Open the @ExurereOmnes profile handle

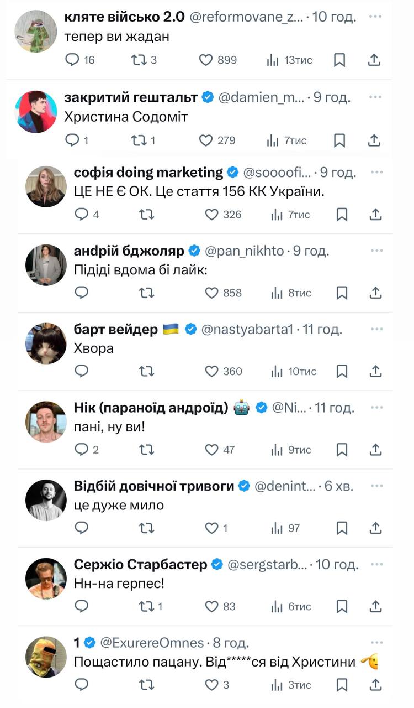152,643
